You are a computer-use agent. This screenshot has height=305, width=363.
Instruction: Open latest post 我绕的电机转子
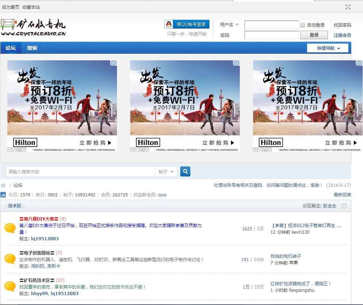click(286, 256)
